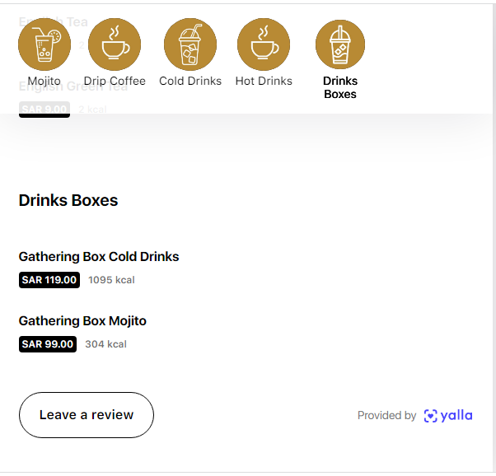
Task: Click the Leave a review button
Action: (87, 415)
